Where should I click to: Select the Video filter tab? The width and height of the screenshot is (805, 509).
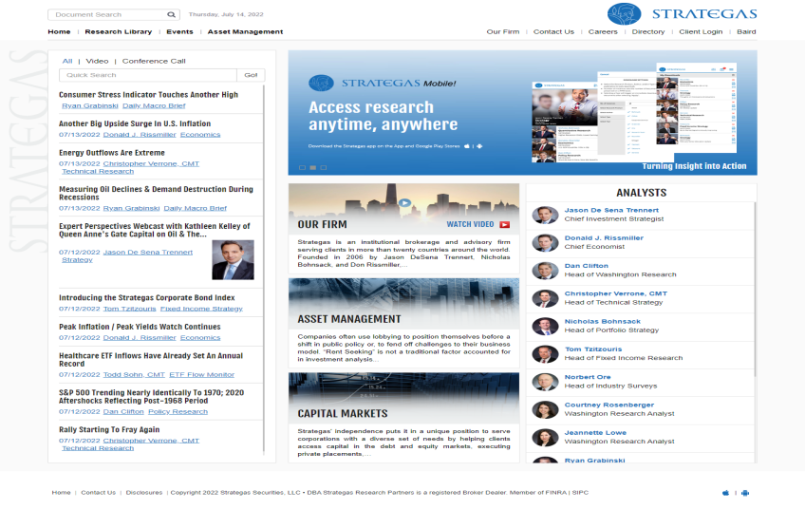click(x=97, y=61)
